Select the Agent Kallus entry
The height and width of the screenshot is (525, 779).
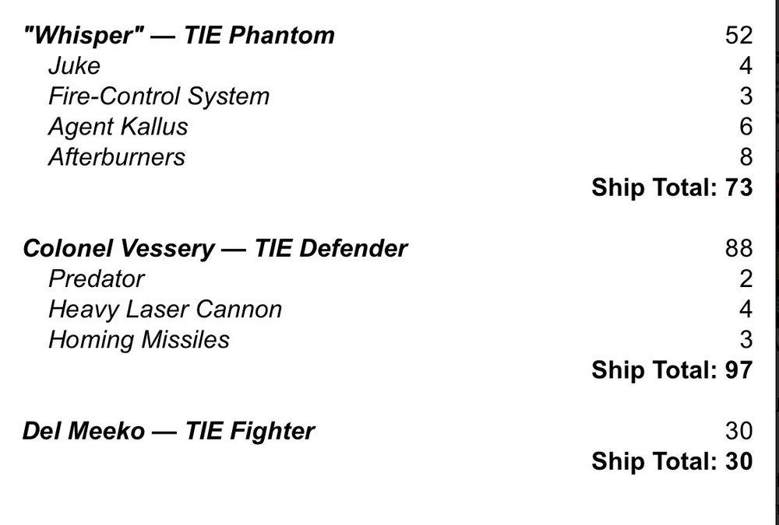[118, 127]
